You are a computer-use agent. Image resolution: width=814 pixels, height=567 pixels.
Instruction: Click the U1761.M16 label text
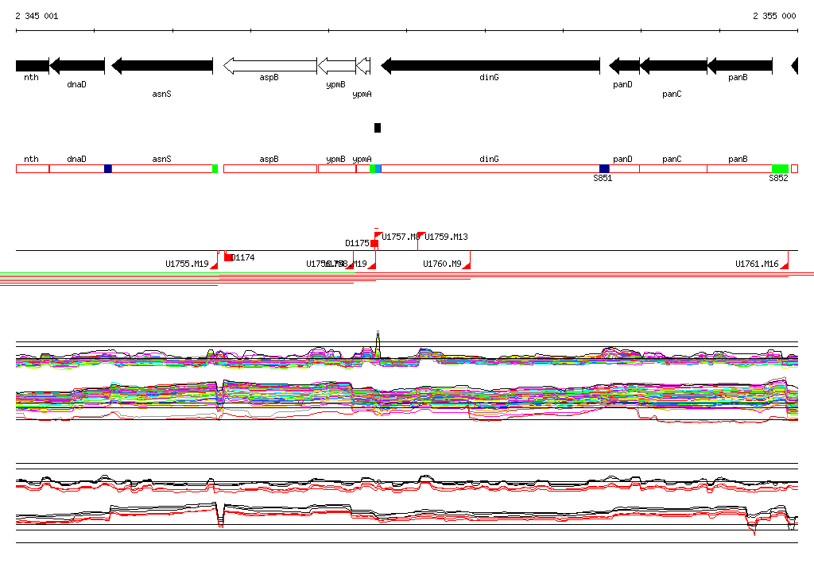tap(757, 264)
